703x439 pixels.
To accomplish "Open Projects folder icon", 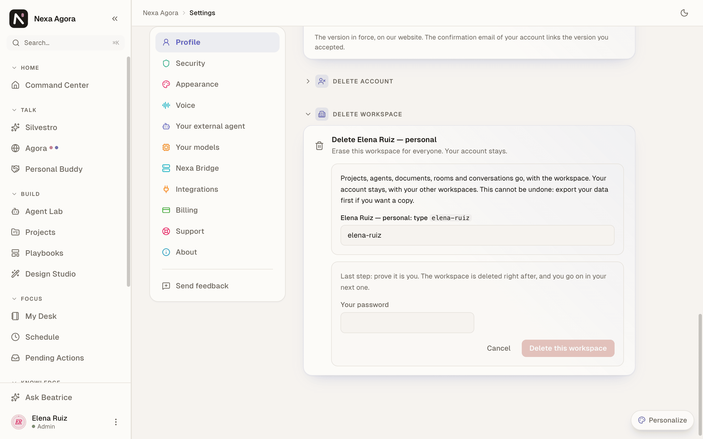I will 15,232.
